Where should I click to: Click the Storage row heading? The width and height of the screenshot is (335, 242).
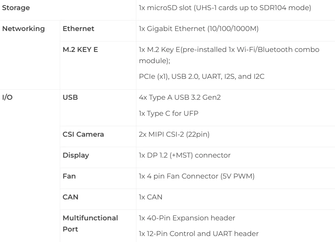point(16,8)
